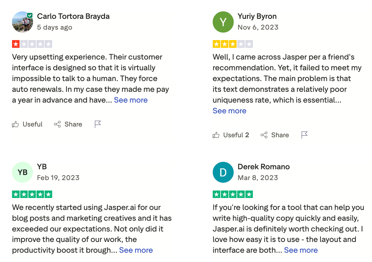The image size is (372, 262).
Task: Click Derek Romano's D avatar
Action: pyautogui.click(x=223, y=172)
